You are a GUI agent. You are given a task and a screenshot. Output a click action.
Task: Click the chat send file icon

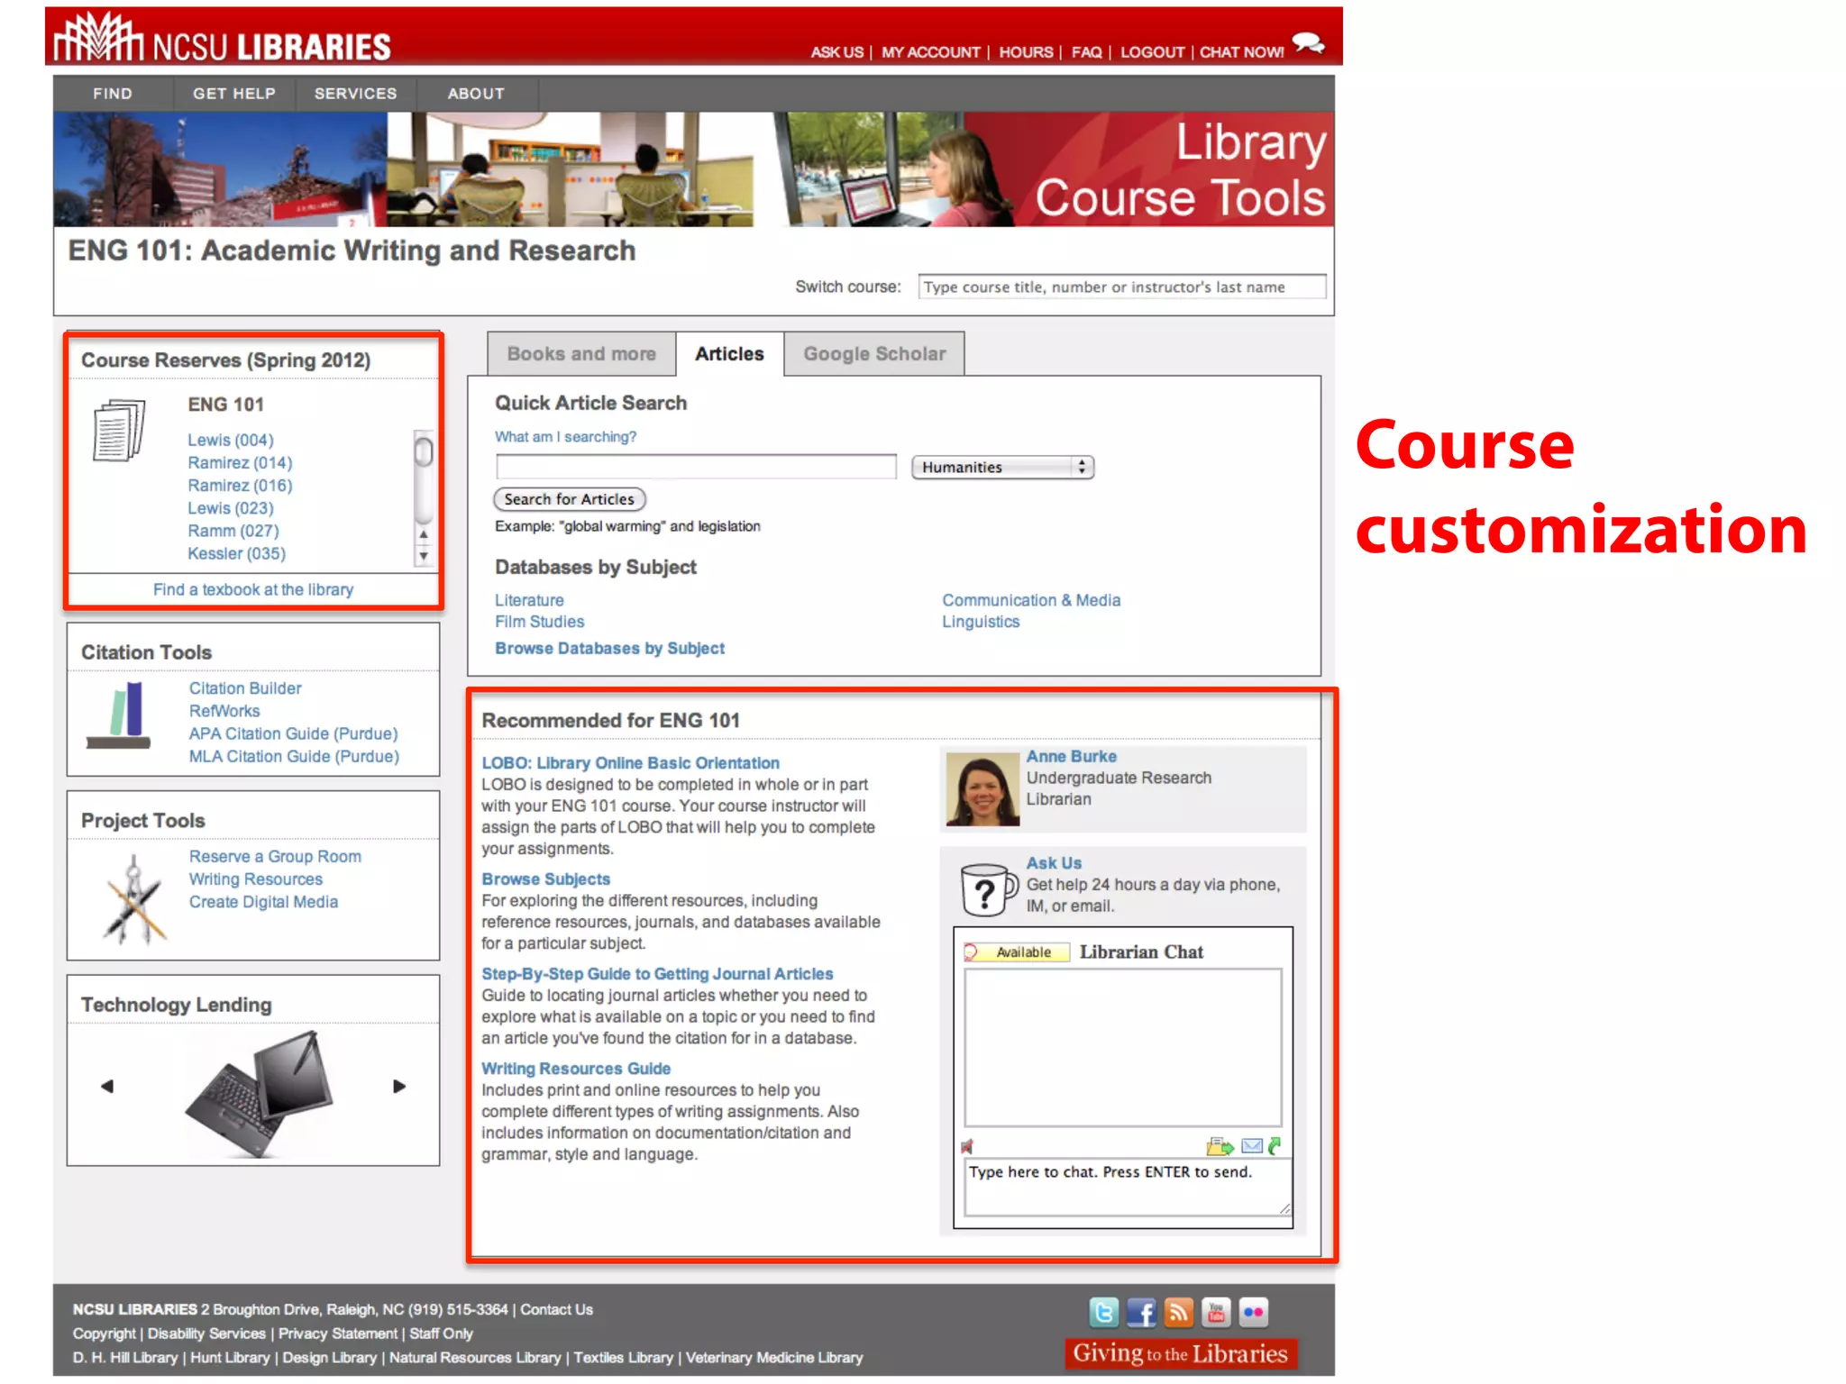1220,1146
